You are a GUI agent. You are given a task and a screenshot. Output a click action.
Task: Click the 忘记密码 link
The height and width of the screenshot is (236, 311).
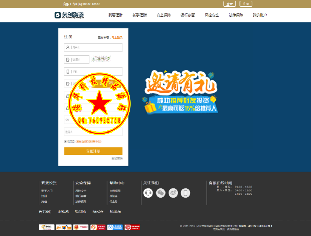[117, 158]
